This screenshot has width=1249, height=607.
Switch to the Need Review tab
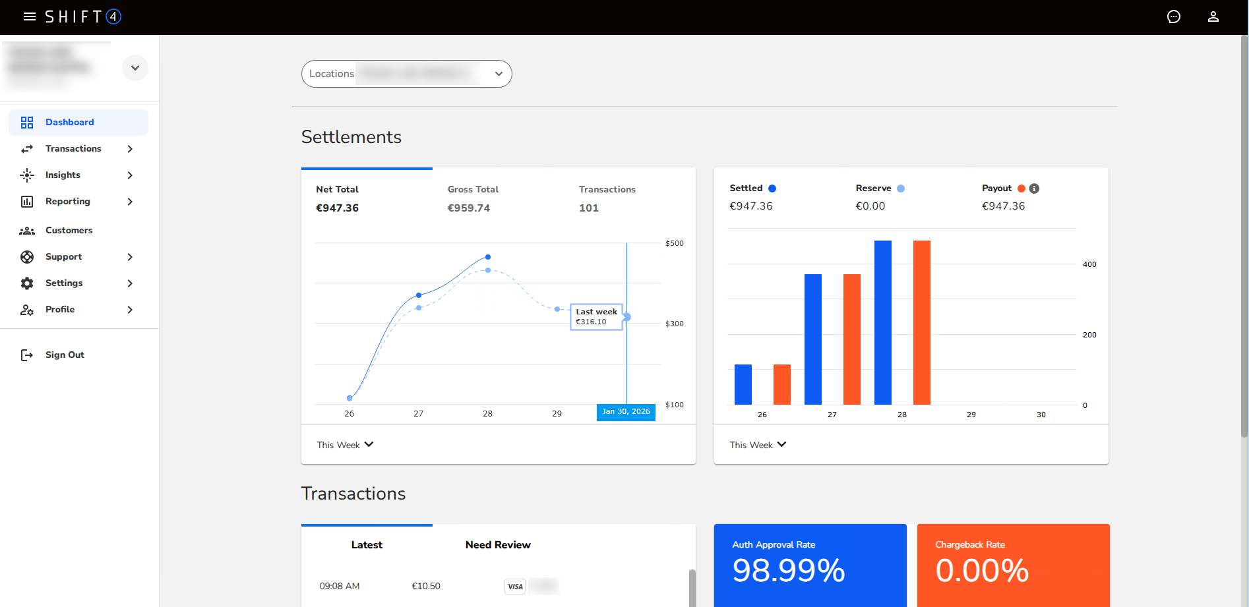click(x=498, y=545)
